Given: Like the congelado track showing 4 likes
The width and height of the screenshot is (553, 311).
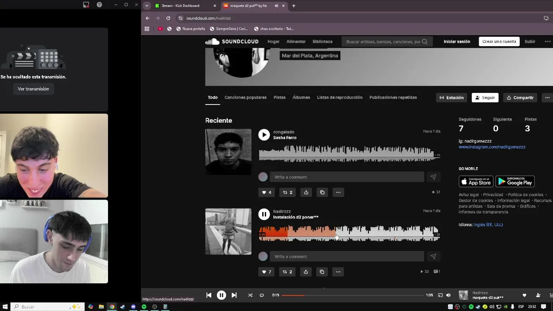Looking at the screenshot, I should (267, 192).
